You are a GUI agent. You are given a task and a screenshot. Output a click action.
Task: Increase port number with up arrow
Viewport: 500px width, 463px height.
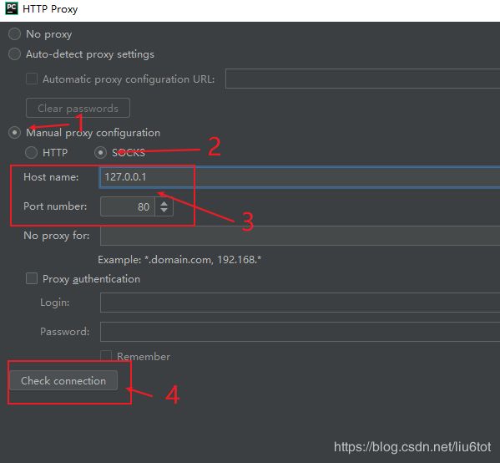(x=164, y=203)
